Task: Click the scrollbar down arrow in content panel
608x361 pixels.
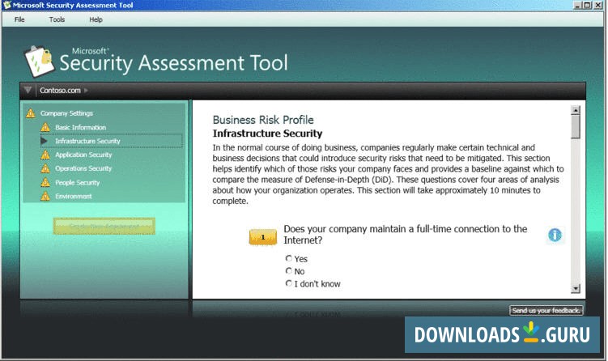Action: (x=576, y=288)
